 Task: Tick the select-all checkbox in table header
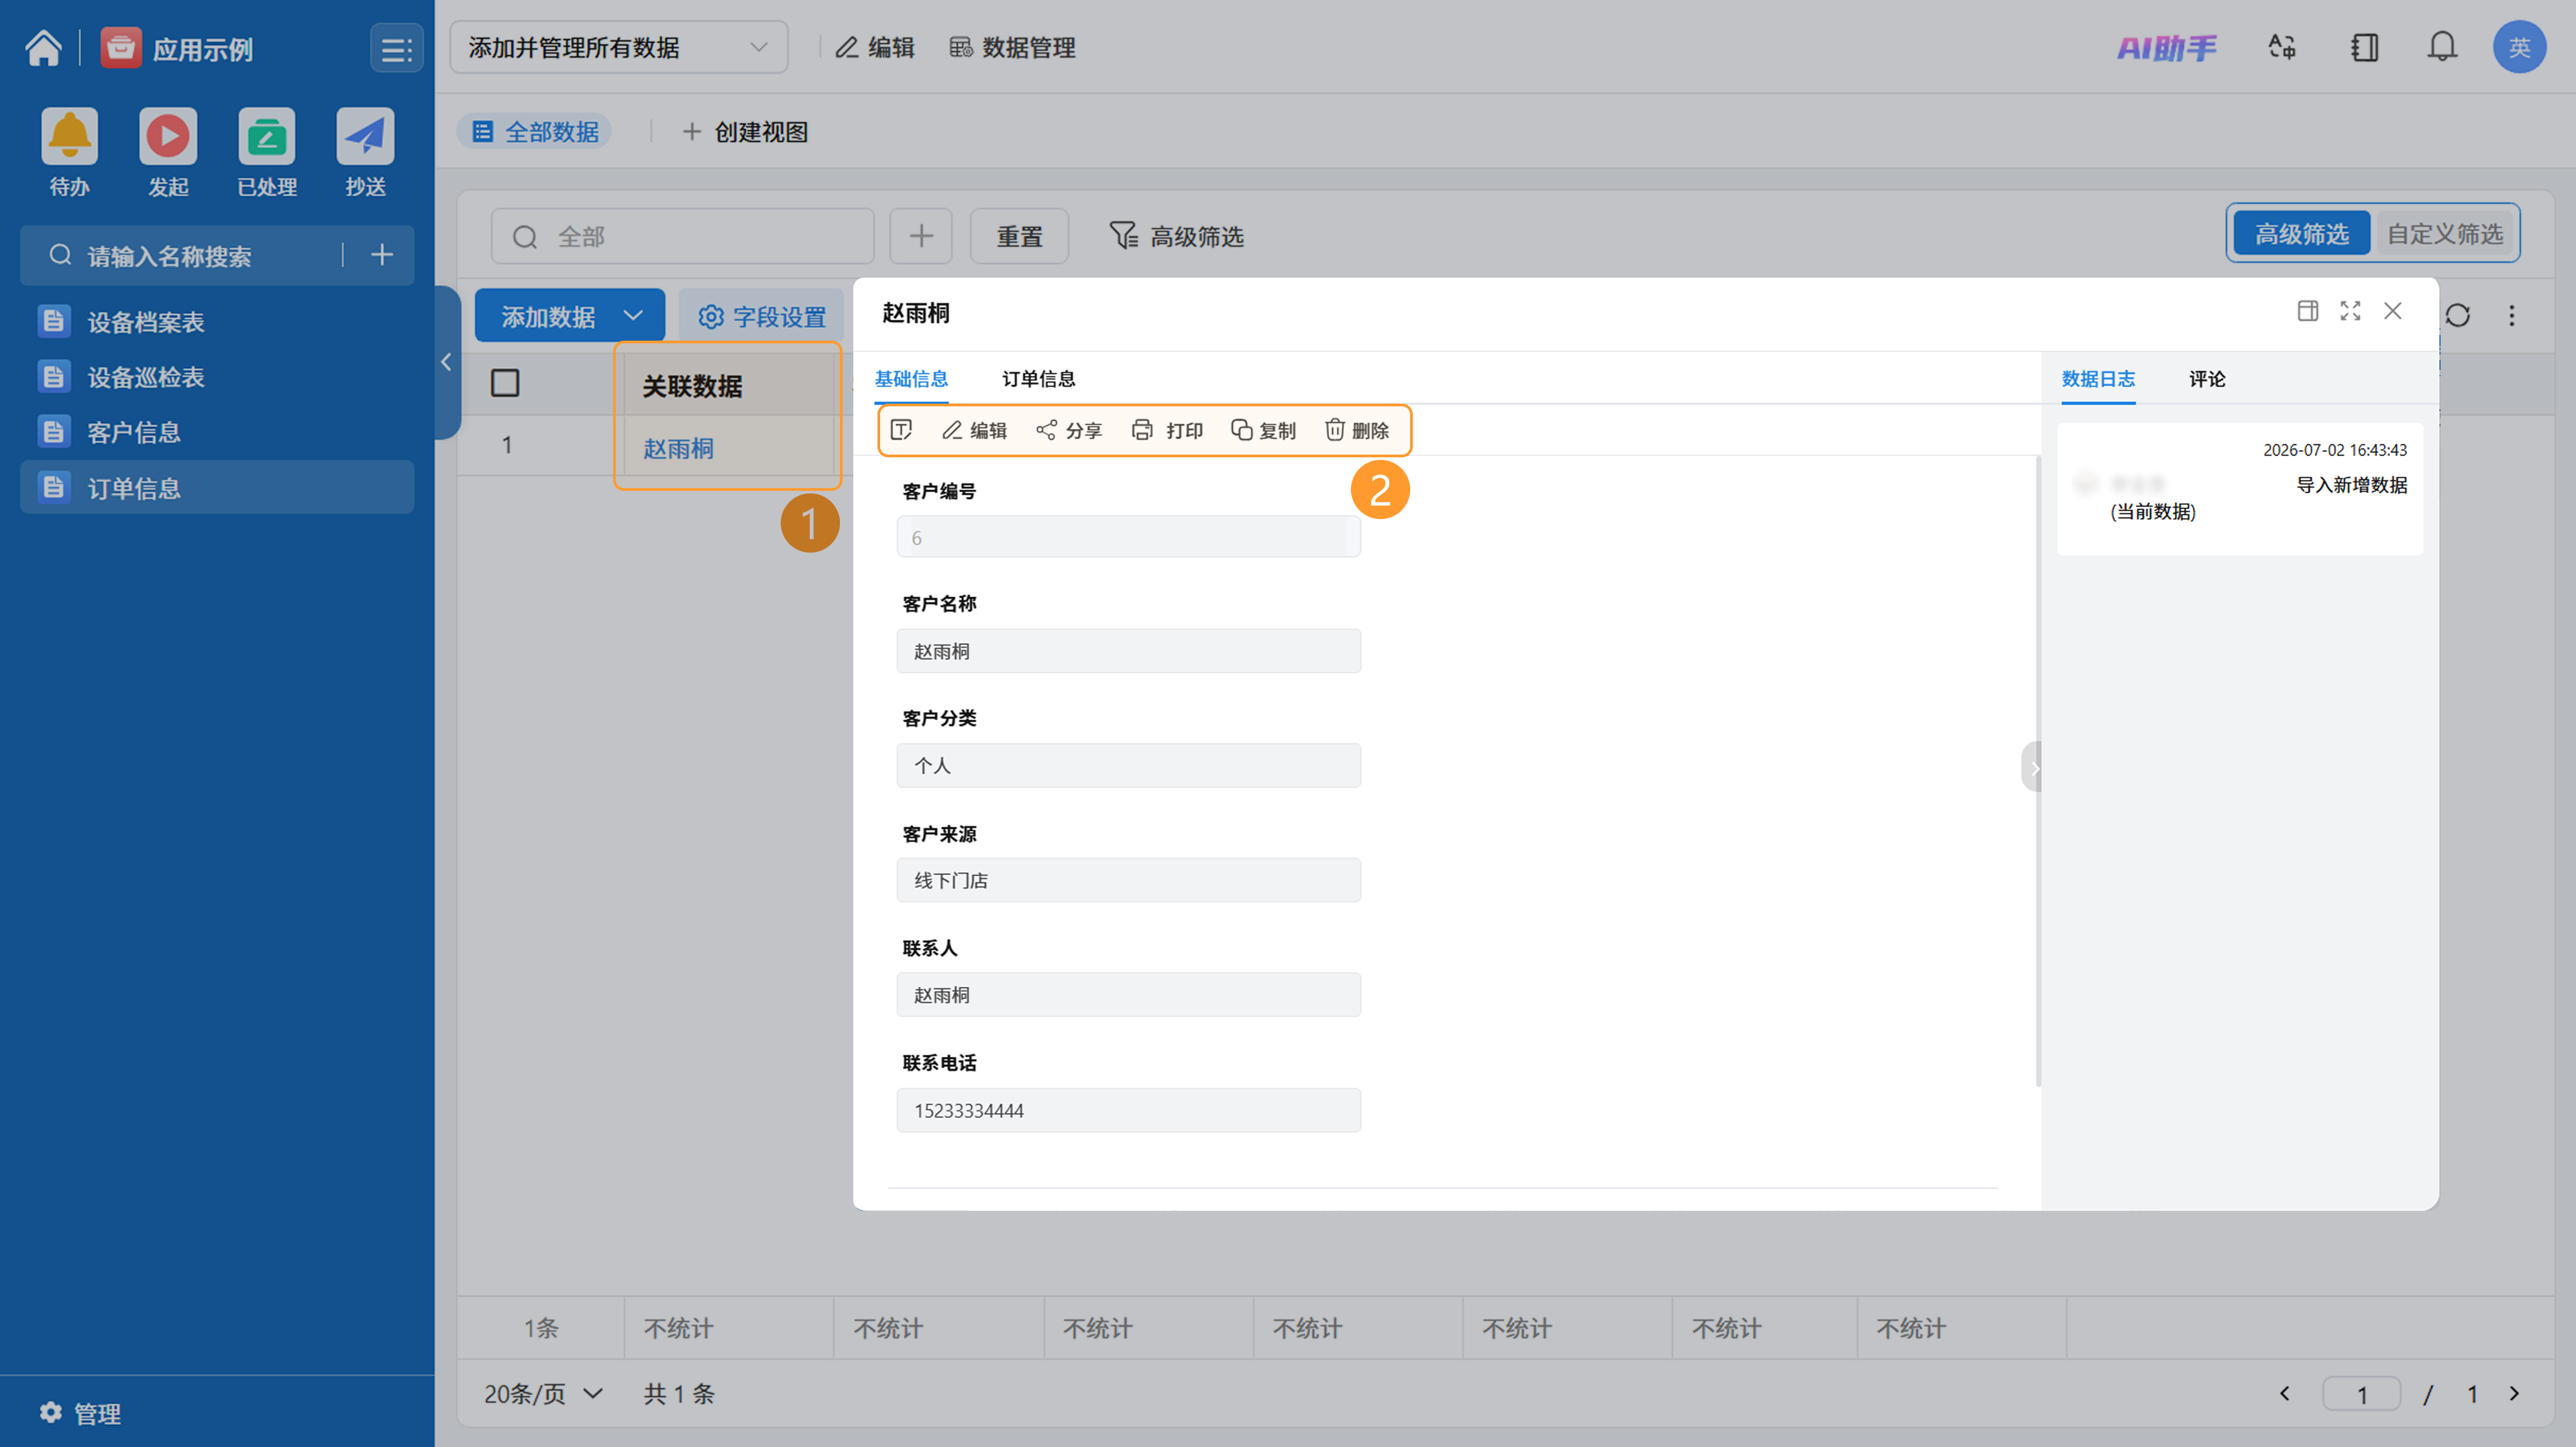click(x=505, y=383)
